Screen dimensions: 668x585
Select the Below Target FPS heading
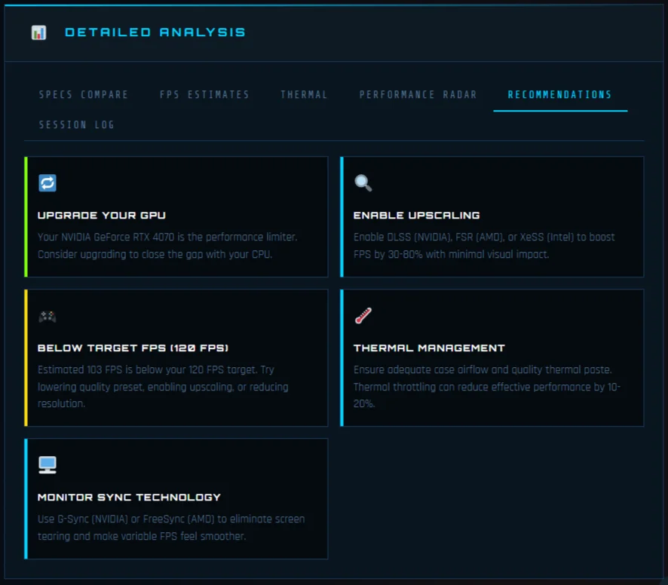(x=133, y=348)
